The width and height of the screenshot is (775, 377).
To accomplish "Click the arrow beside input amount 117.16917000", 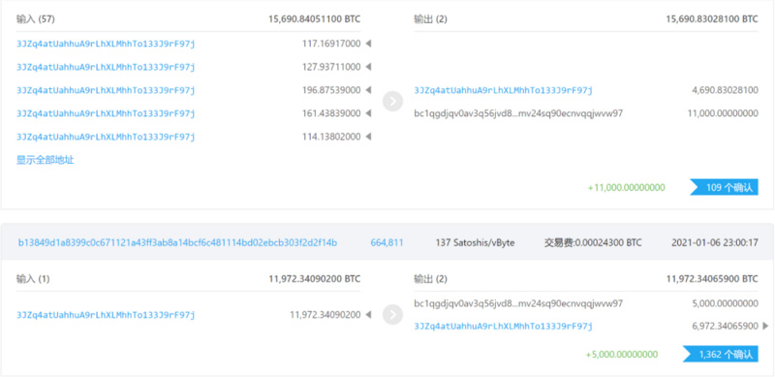I will (368, 44).
